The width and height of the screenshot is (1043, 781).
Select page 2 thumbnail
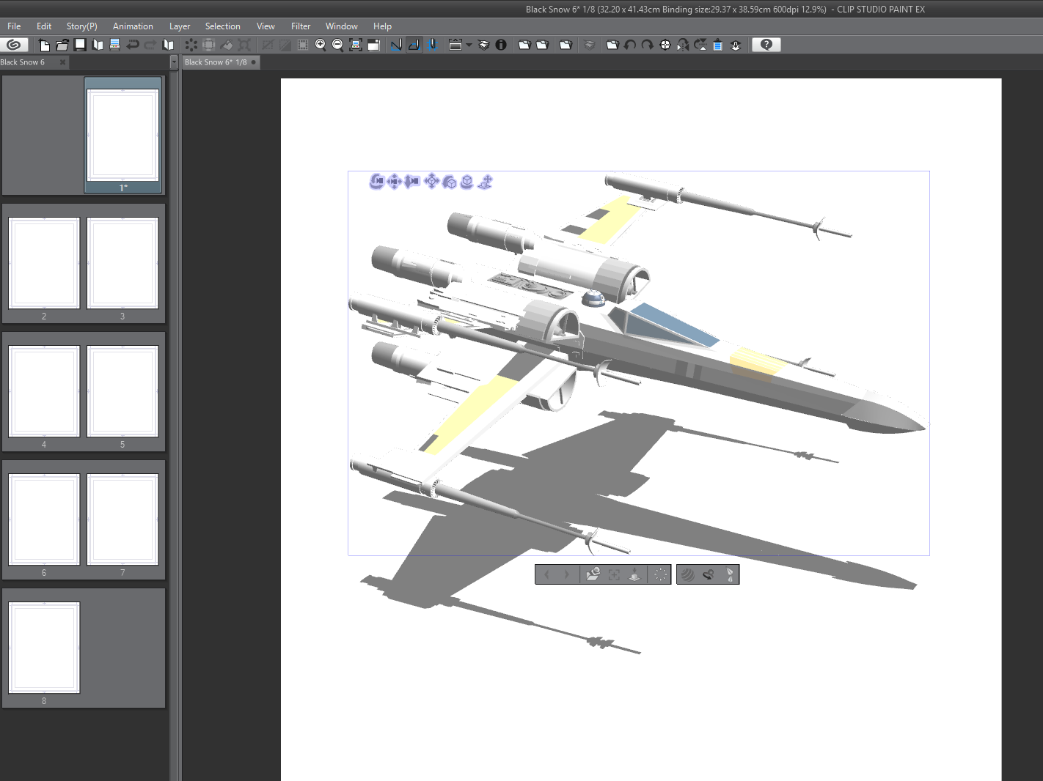pos(44,263)
